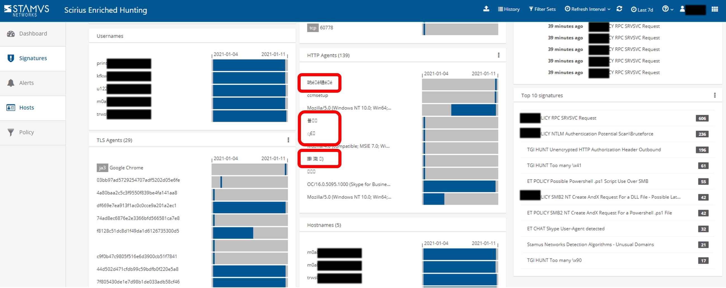
Task: Click the ja3 tag beside Google Chrome
Action: [x=102, y=168]
